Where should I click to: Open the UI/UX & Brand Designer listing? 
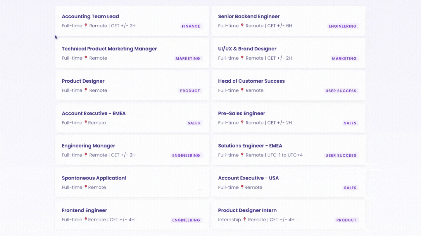tap(247, 49)
